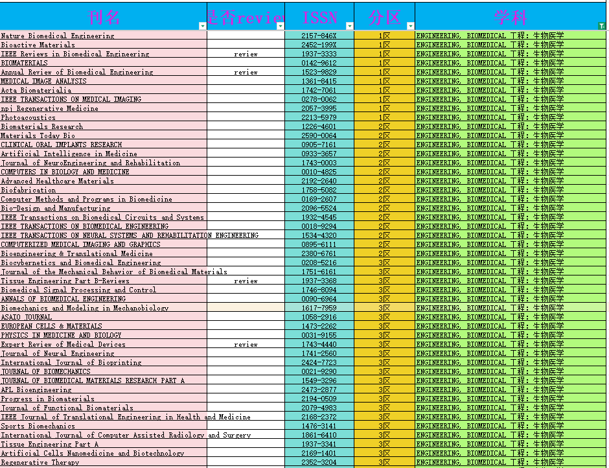609x468 pixels.
Task: Click Biomedical Signal Processing and Control cell
Action: point(103,290)
